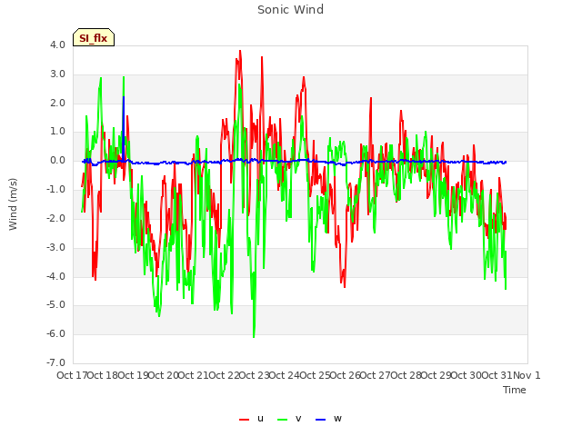Click the -1.0 y-axis tick label
This screenshot has height=436, width=582.
pyautogui.click(x=56, y=190)
